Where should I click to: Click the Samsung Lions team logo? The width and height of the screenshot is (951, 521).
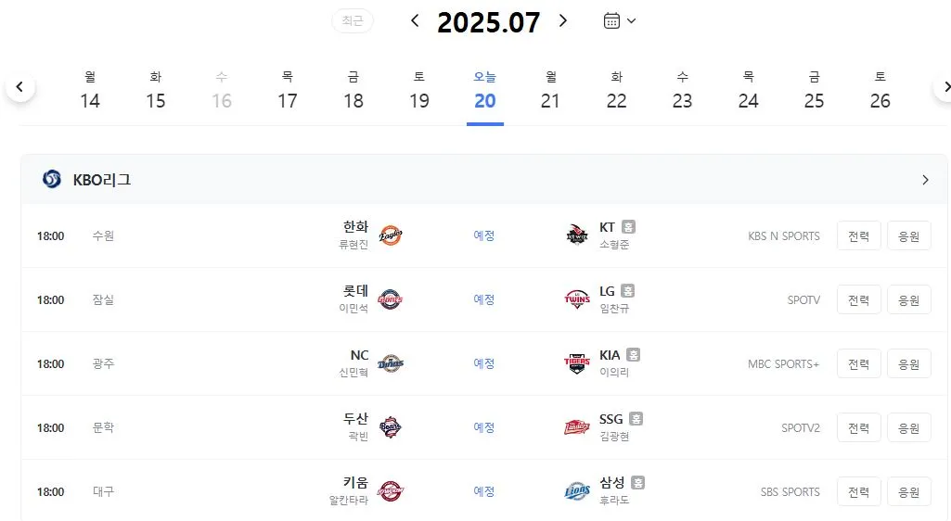click(577, 491)
